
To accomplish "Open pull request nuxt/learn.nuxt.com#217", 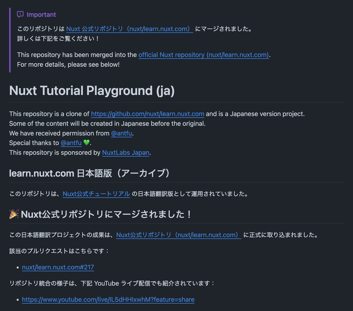I will (x=58, y=267).
